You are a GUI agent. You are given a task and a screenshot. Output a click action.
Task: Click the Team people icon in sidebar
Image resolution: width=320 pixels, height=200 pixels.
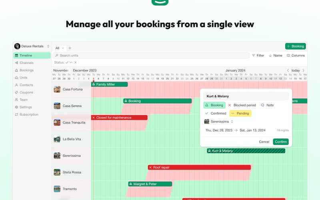coord(16,100)
